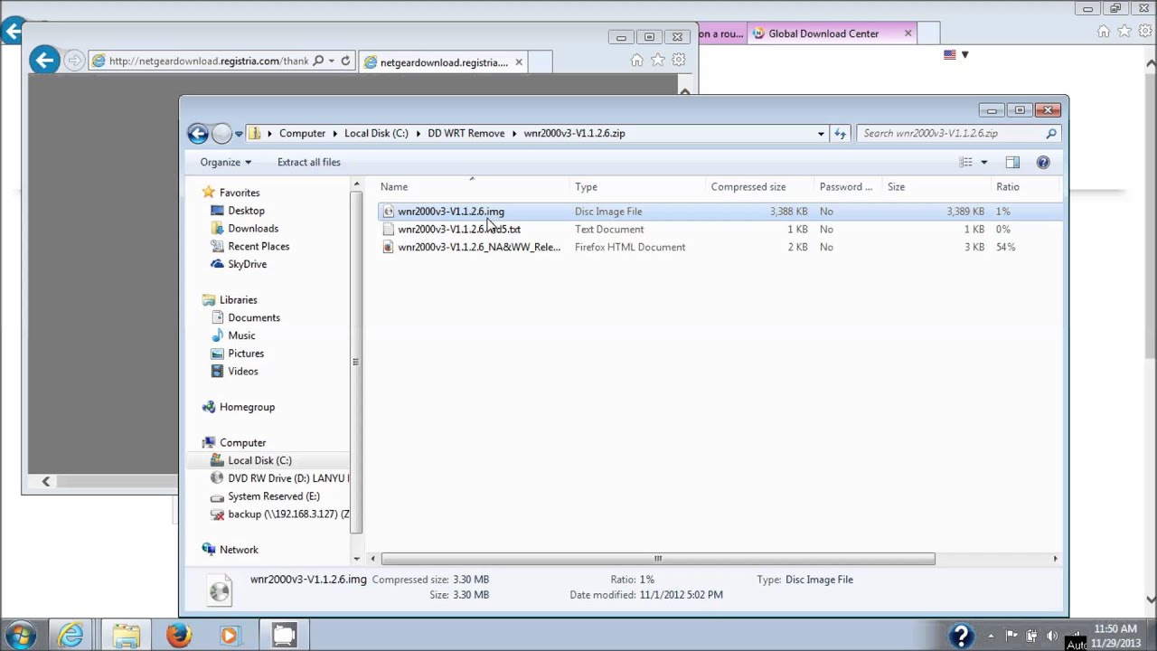The height and width of the screenshot is (651, 1157).
Task: Open the Organize menu
Action: tap(225, 162)
